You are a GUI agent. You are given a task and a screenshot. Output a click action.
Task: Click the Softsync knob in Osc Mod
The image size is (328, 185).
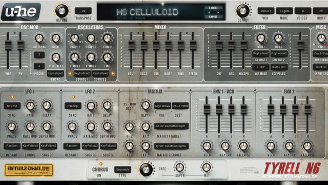pyautogui.click(x=39, y=39)
